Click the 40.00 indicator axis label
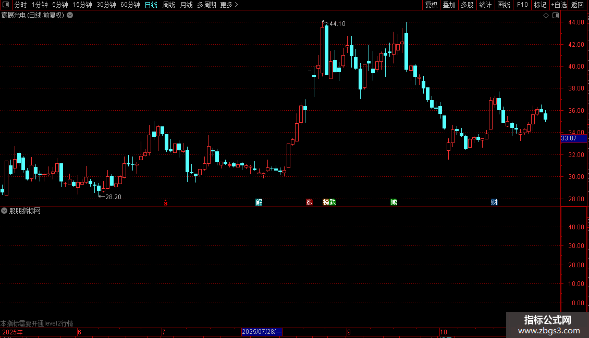This screenshot has width=589, height=338. tap(576, 227)
